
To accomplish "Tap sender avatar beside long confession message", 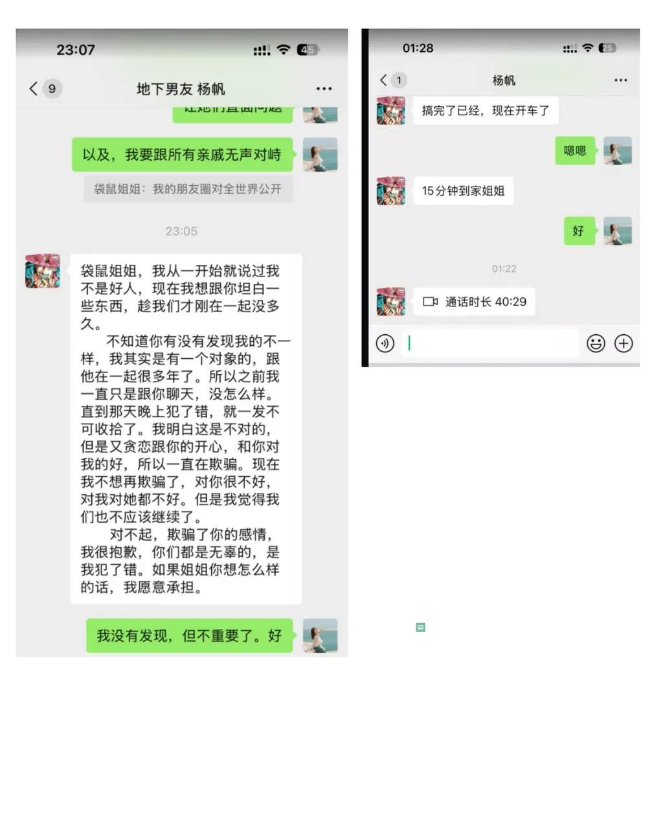I will (43, 271).
